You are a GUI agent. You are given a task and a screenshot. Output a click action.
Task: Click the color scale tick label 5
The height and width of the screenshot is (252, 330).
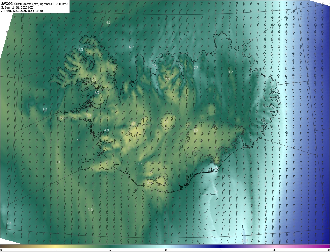[x=110, y=250]
